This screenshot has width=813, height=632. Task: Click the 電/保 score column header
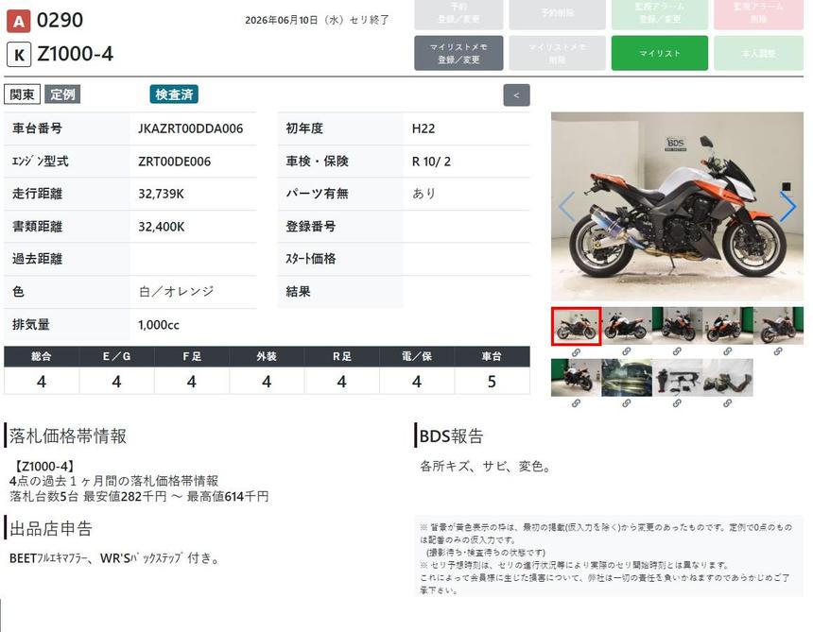[x=417, y=356]
